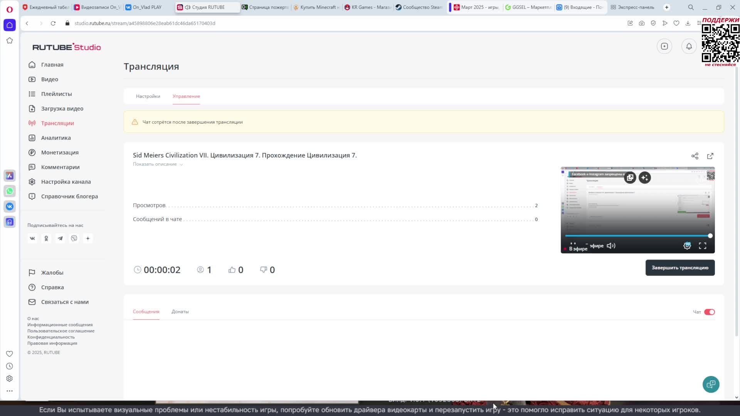Open the notifications bell icon

(689, 46)
